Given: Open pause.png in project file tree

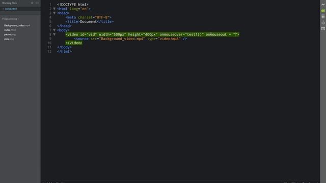Looking at the screenshot, I should click(x=10, y=35).
